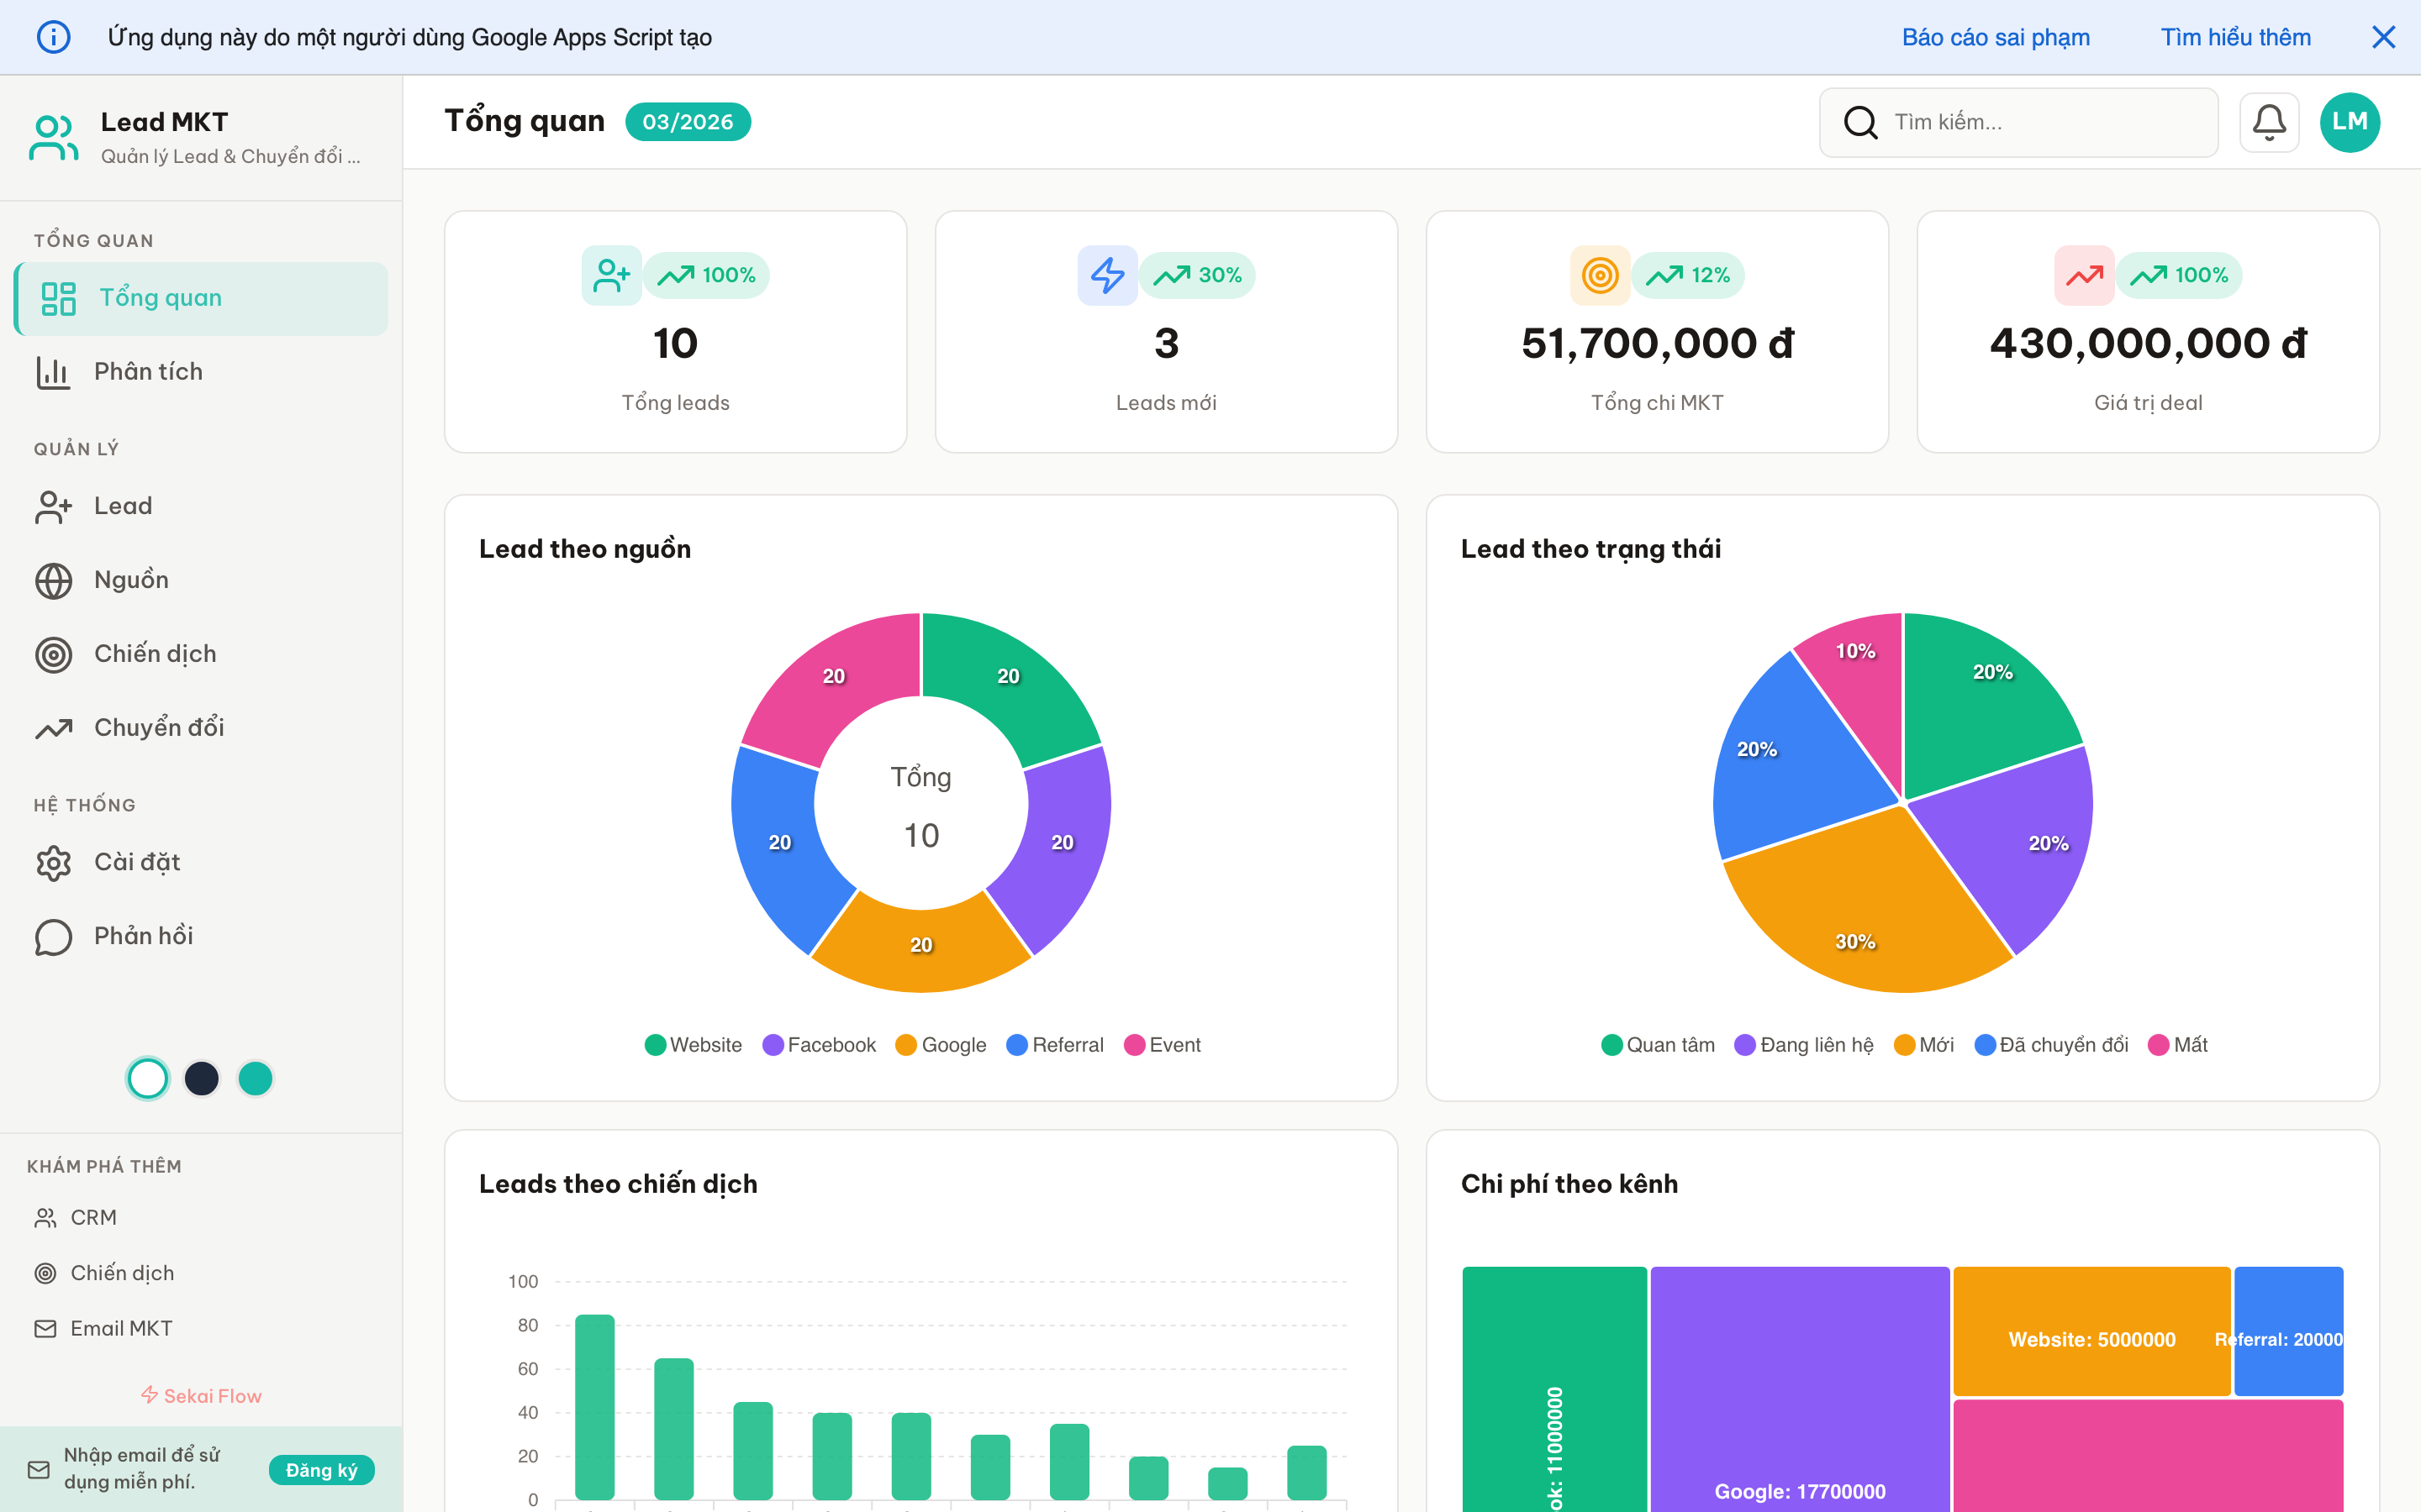Go to Chiến dịch management page

click(x=154, y=654)
